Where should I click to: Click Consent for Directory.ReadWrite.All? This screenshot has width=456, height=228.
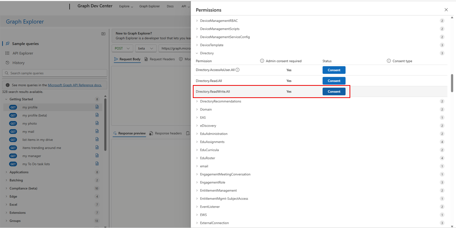point(334,91)
